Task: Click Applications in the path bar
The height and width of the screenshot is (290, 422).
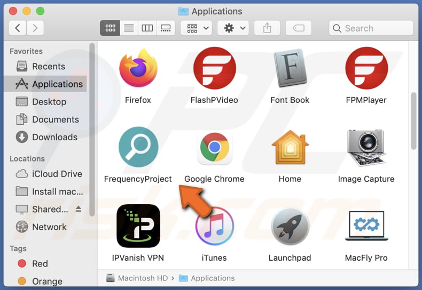Action: point(207,278)
